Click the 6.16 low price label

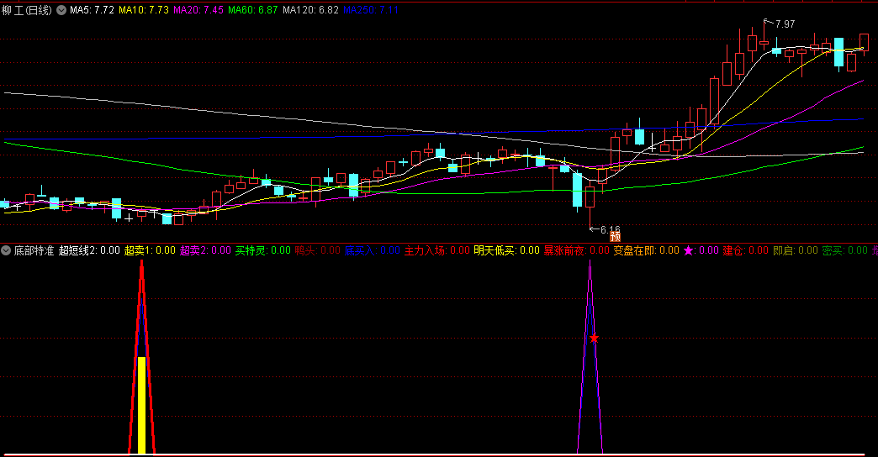611,229
